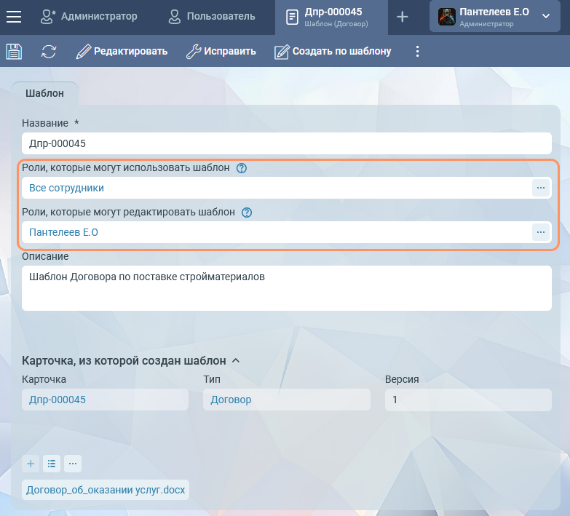Open the hamburger main menu

point(14,17)
